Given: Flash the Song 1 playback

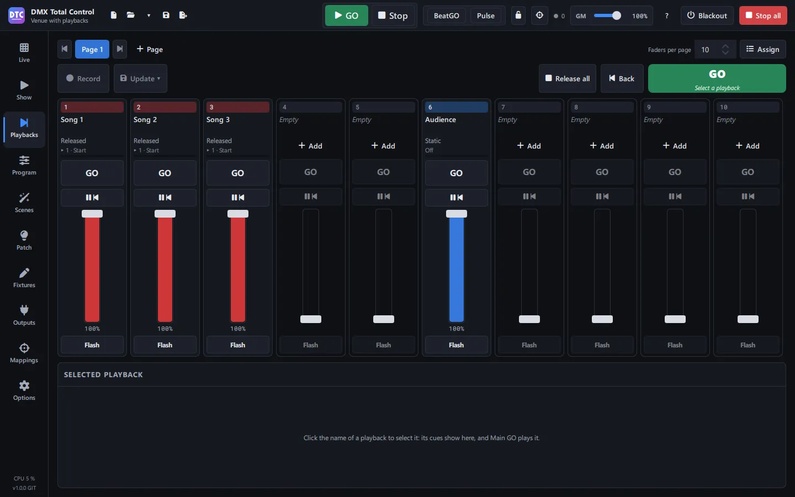Looking at the screenshot, I should coord(92,345).
